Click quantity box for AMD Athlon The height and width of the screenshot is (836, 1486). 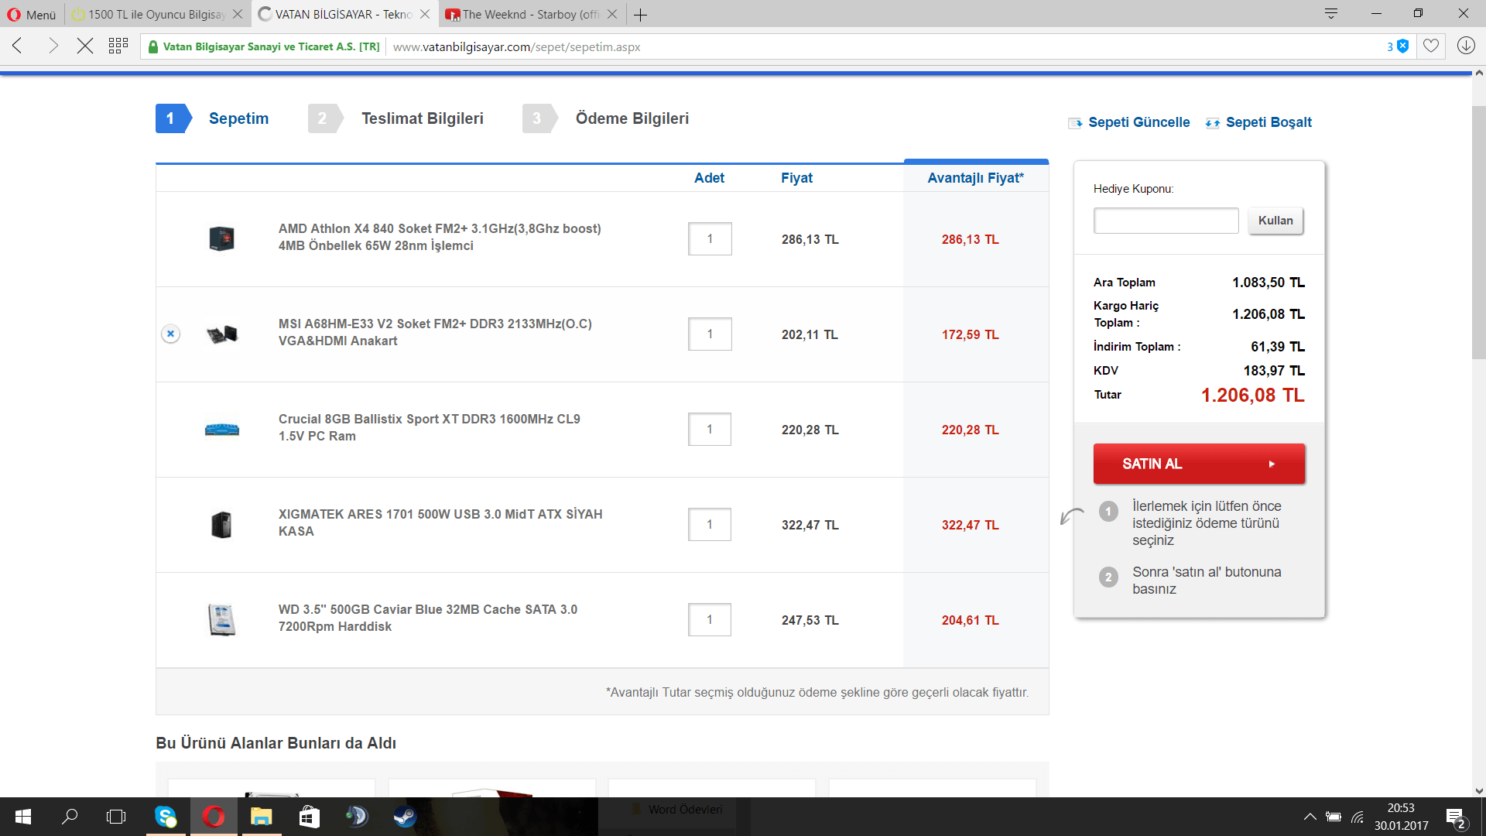pyautogui.click(x=709, y=239)
